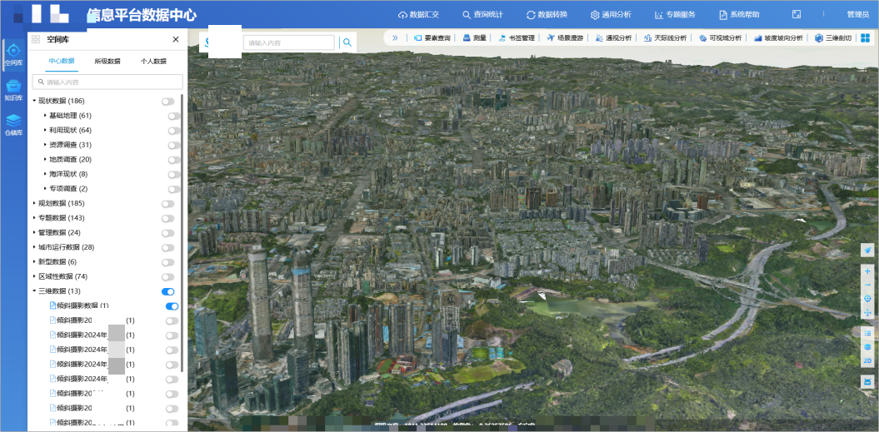This screenshot has width=879, height=432.
Task: Disable the 倾斜摄影数据 switch
Action: (172, 306)
